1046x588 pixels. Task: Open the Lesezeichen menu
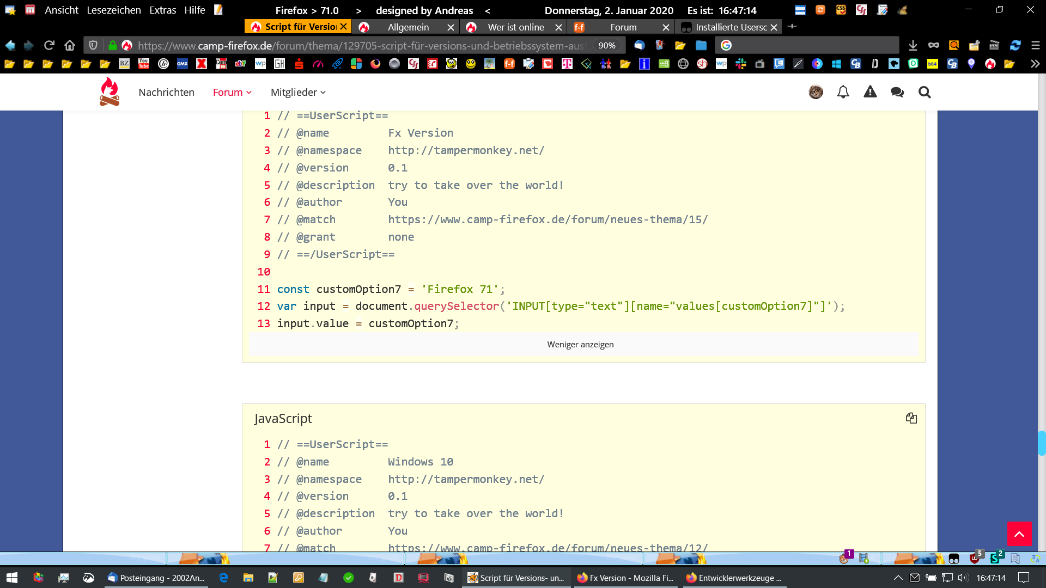coord(113,10)
